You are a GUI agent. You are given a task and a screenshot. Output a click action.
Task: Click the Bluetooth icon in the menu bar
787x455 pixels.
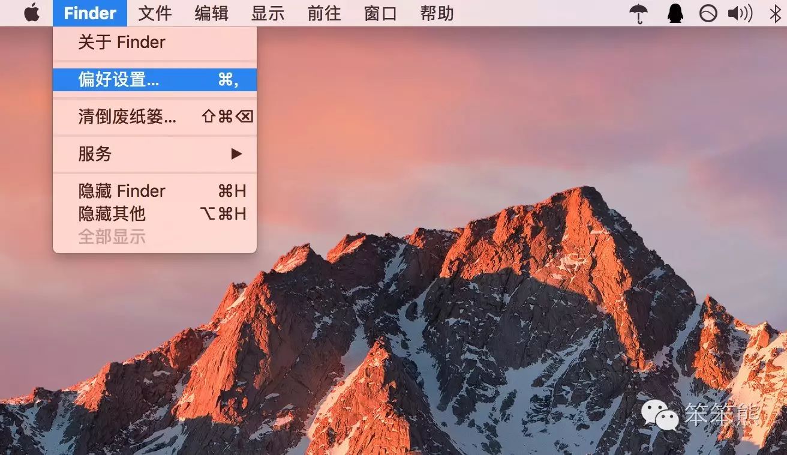pyautogui.click(x=775, y=13)
